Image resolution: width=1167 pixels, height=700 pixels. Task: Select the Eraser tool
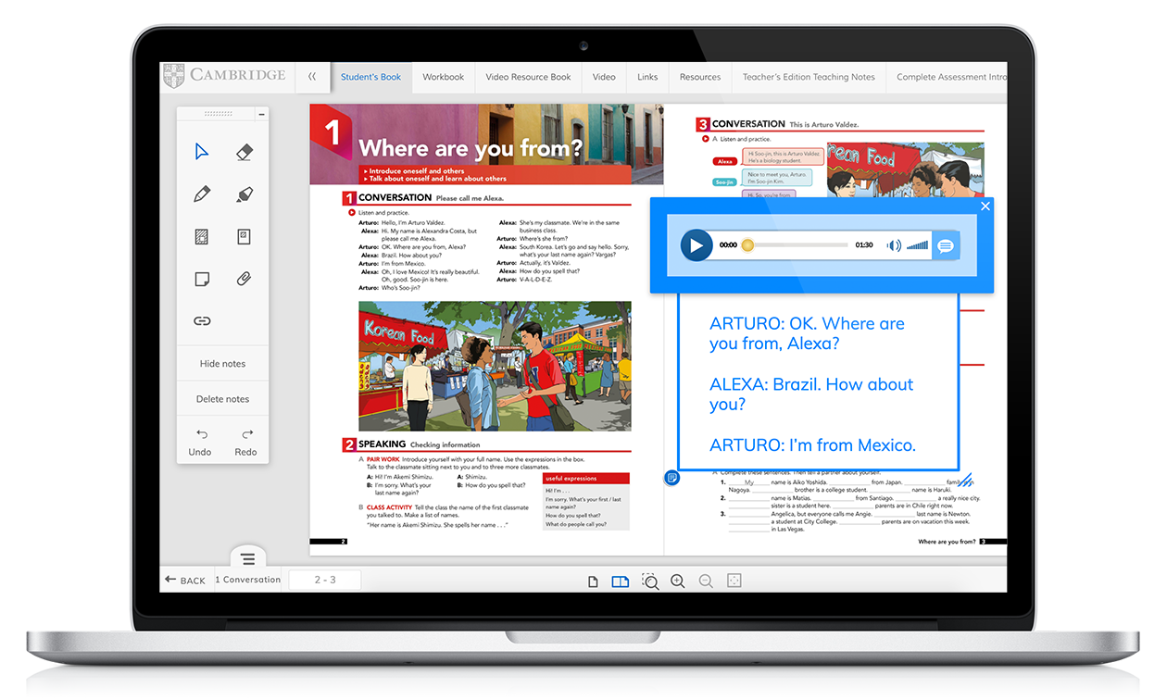245,152
